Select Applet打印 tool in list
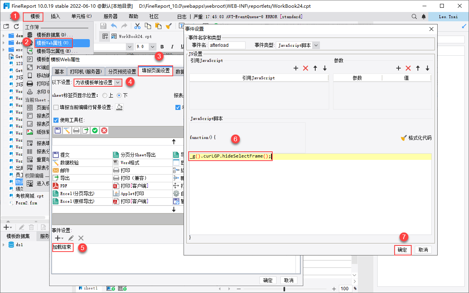469x293 pixels. pyautogui.click(x=142, y=194)
